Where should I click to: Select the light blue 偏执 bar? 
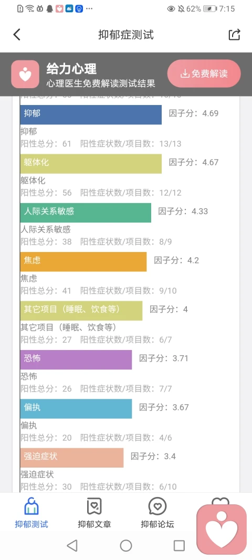(x=76, y=408)
